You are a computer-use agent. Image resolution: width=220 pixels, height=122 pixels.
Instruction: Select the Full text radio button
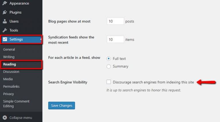(109, 58)
